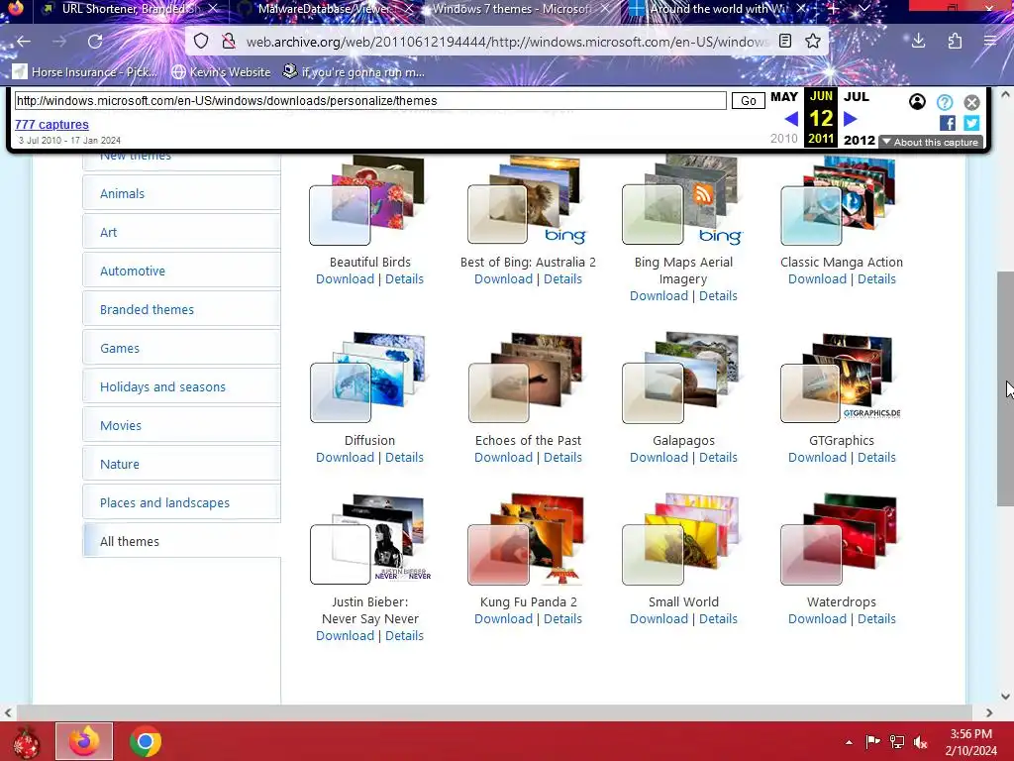Screen dimensions: 1014x761
Task: Open the tracking protection shield icon
Action: [x=201, y=42]
